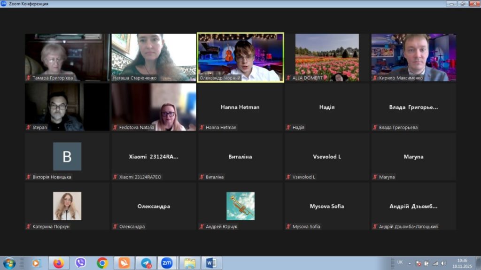The height and width of the screenshot is (270, 481).
Task: Click Андрей Юрчук's trumpet avatar
Action: click(x=240, y=206)
